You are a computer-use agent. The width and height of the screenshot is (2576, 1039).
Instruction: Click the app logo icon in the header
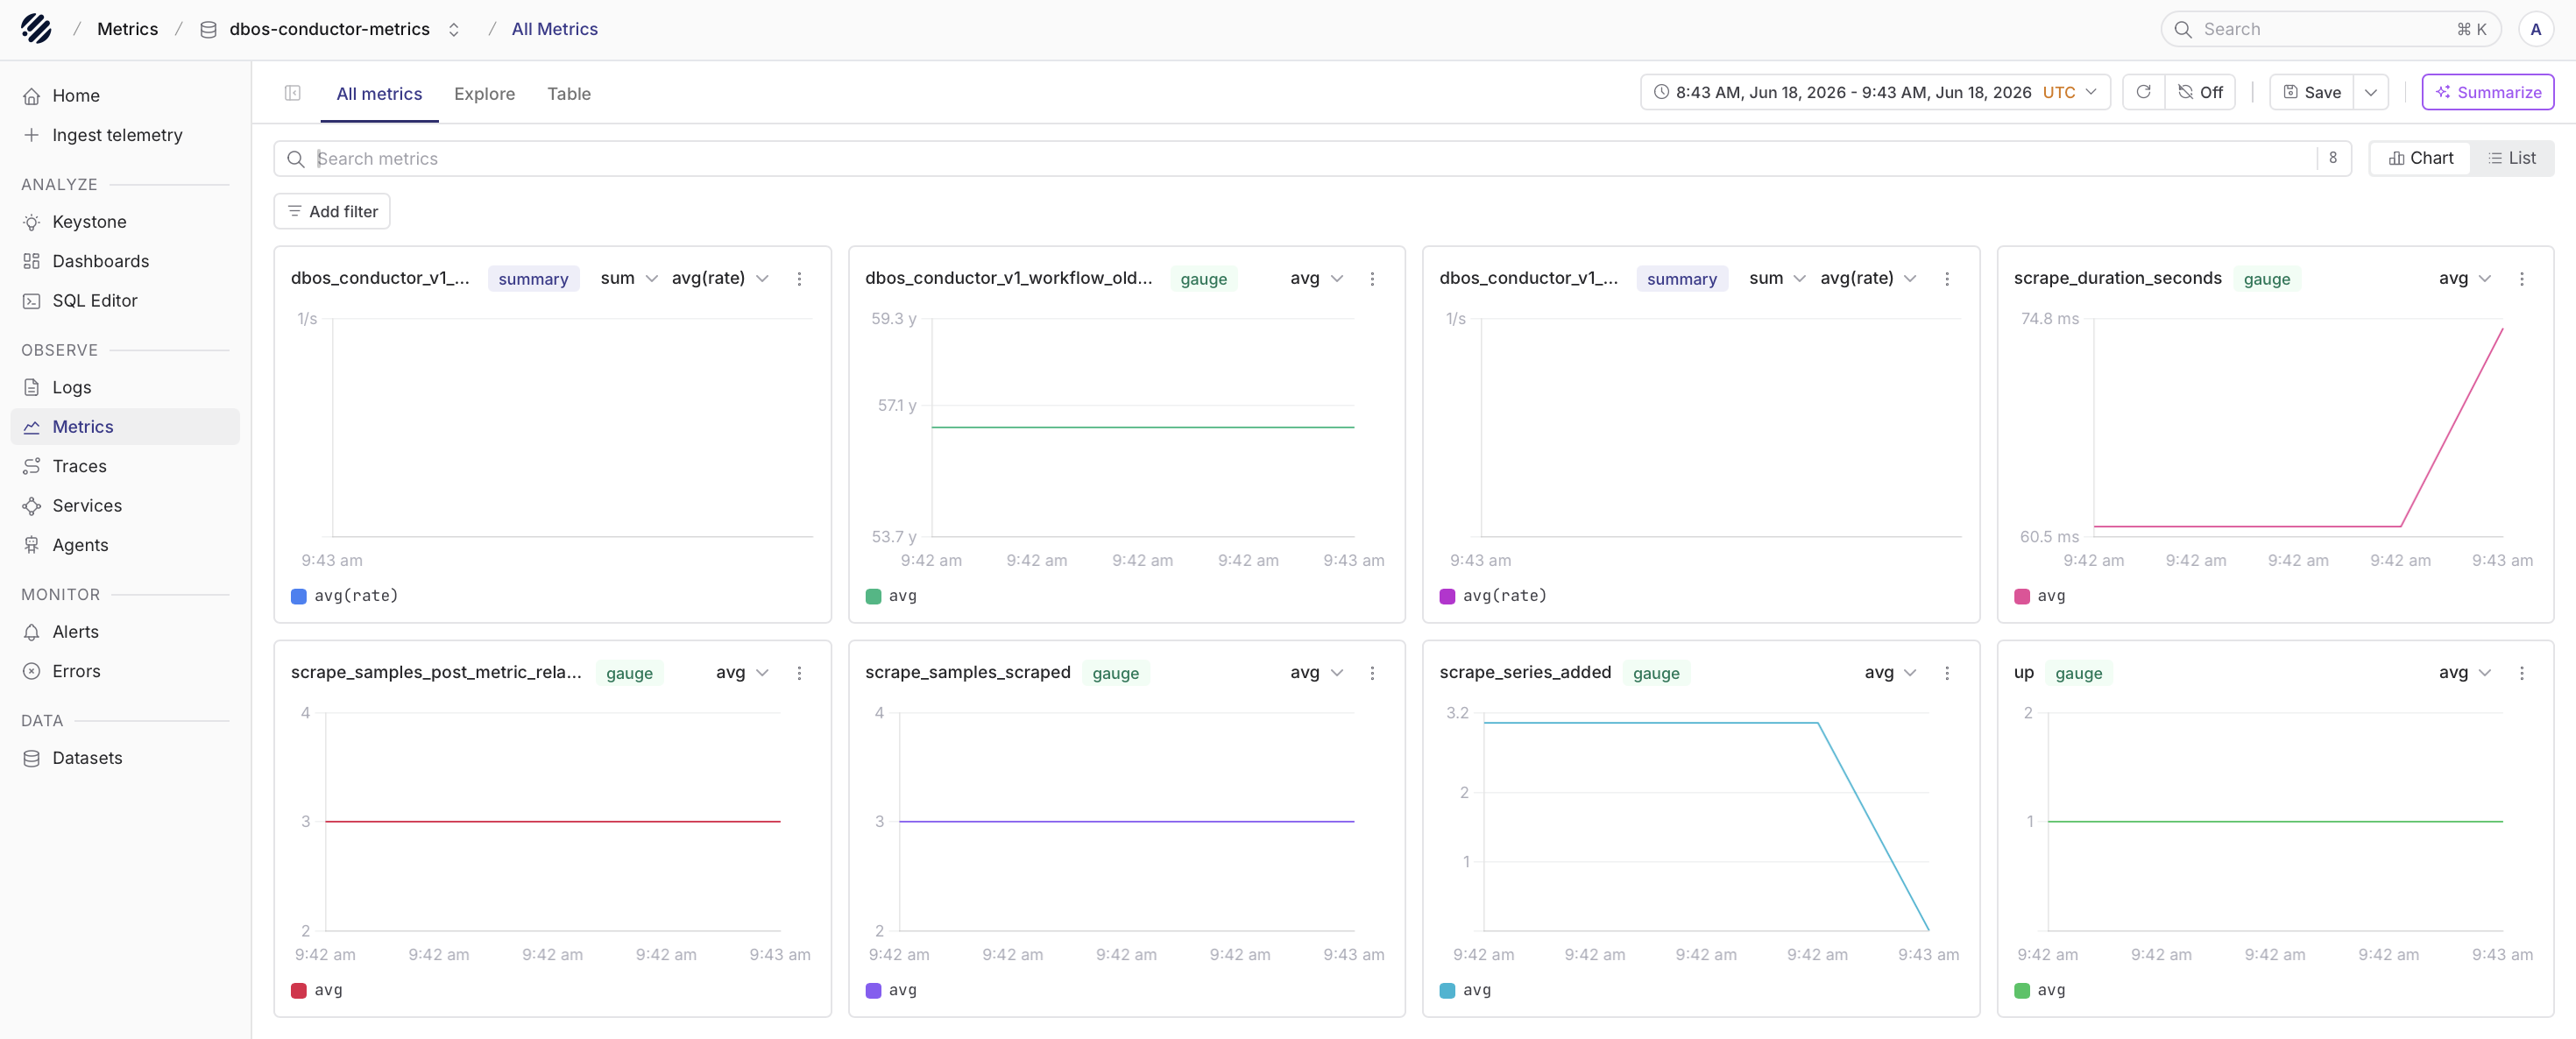point(36,29)
